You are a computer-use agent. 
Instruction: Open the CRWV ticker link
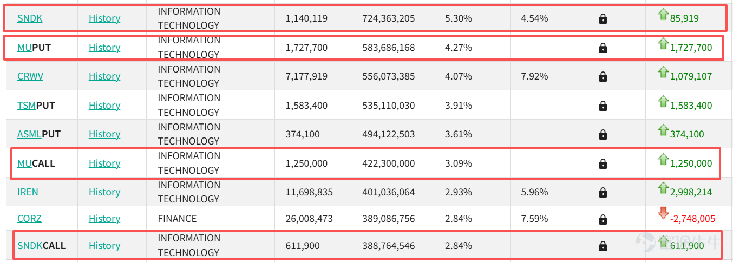(x=30, y=76)
